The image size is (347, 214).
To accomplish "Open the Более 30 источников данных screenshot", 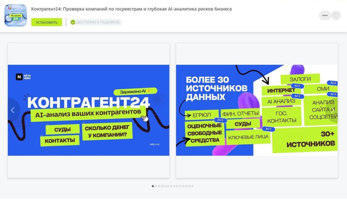I will coord(257,110).
